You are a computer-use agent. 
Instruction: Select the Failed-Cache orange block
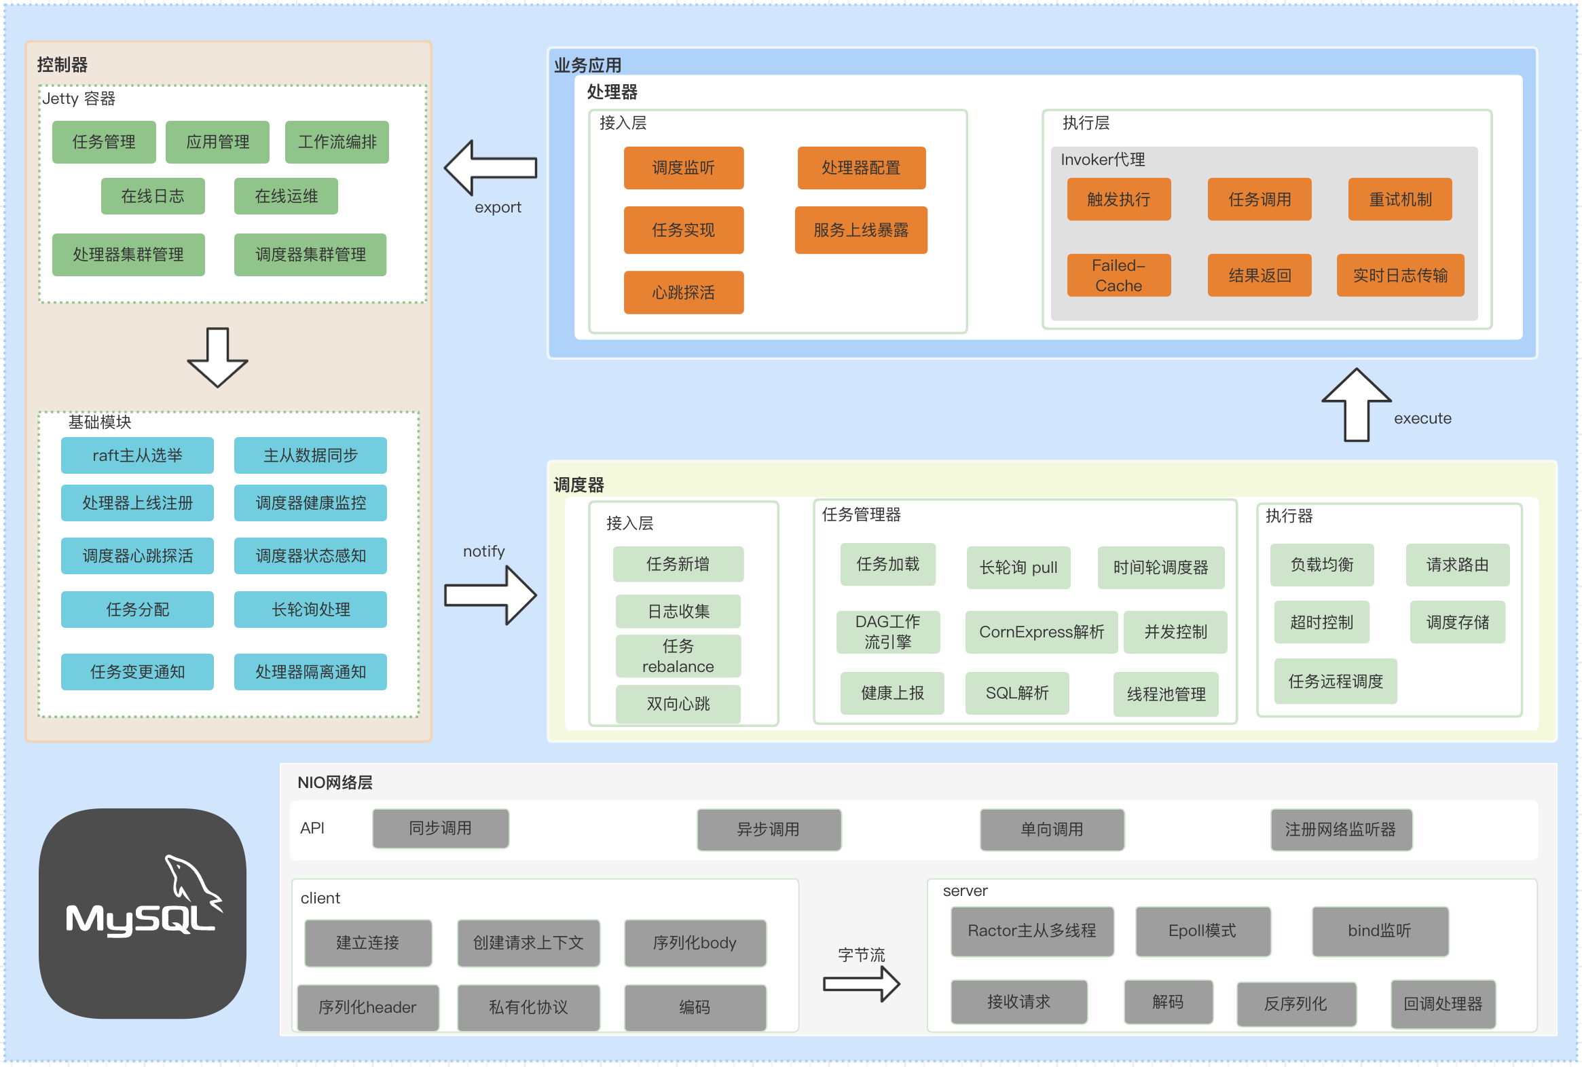coord(1118,275)
